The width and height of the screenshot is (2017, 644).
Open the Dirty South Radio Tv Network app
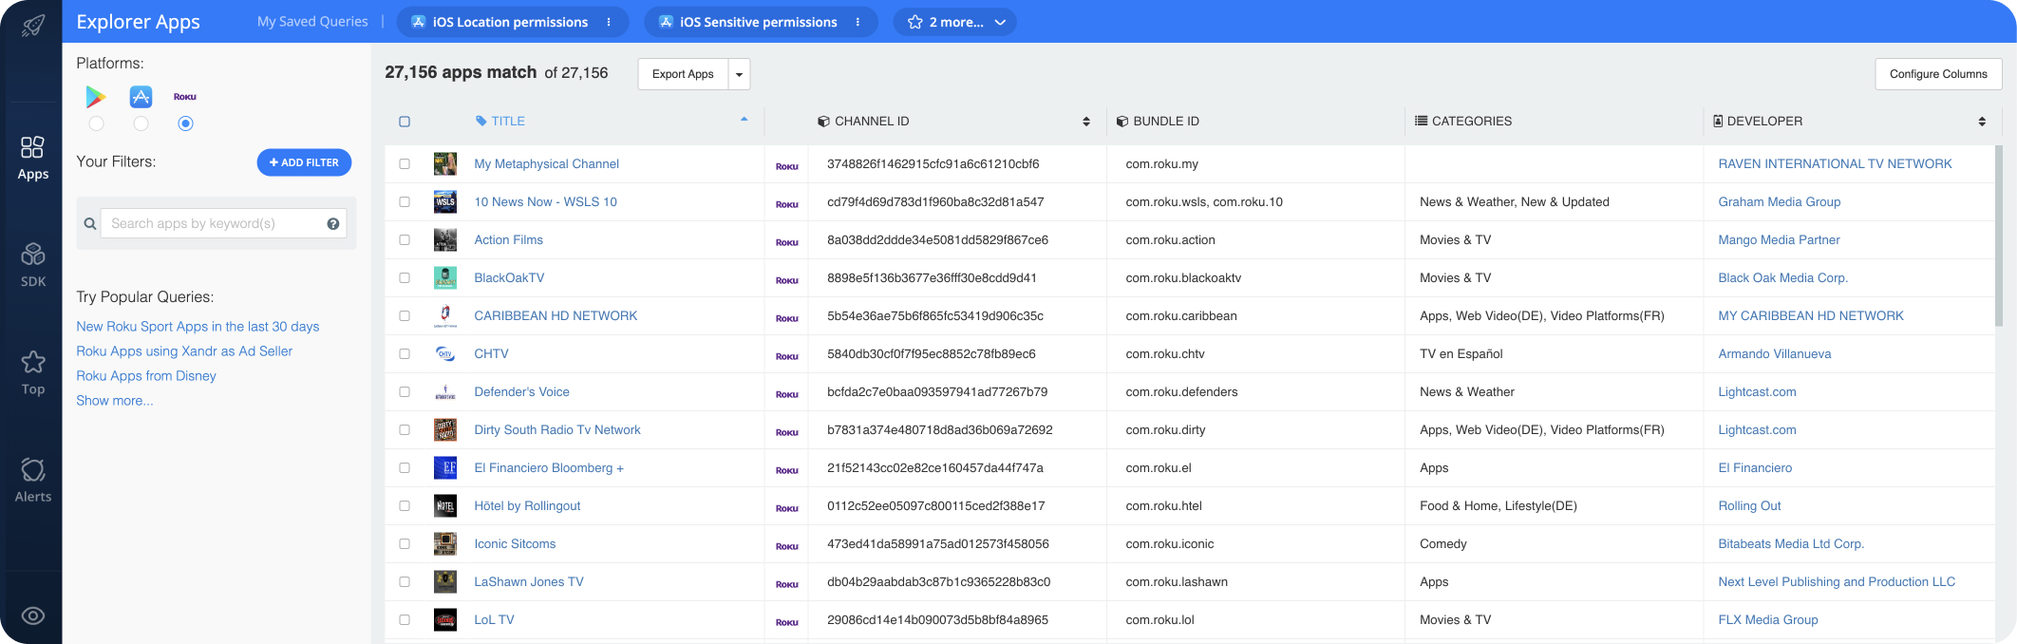pos(557,430)
